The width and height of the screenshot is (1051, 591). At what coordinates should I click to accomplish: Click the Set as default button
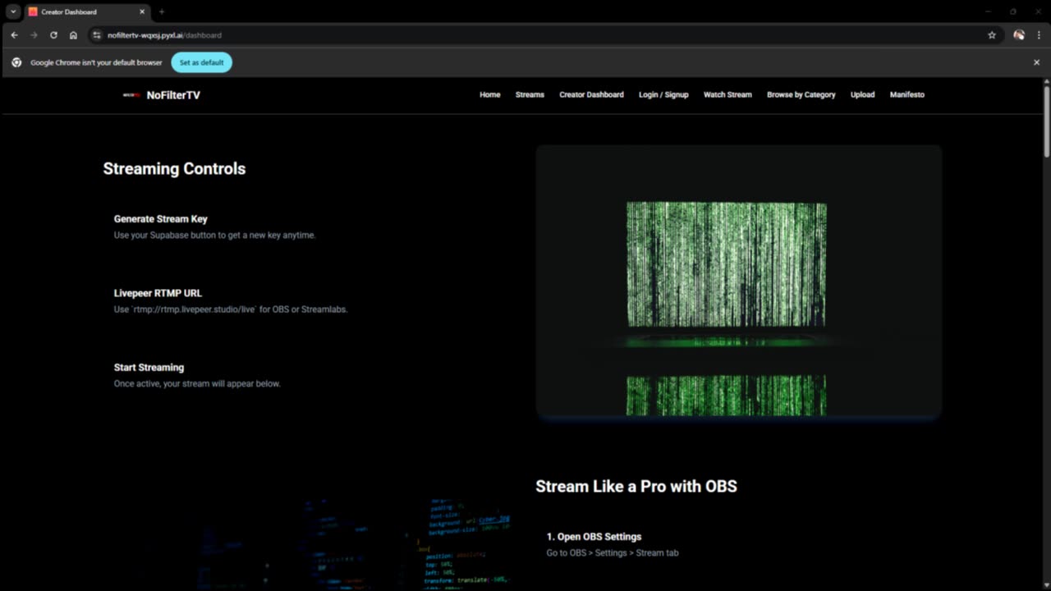(x=201, y=62)
